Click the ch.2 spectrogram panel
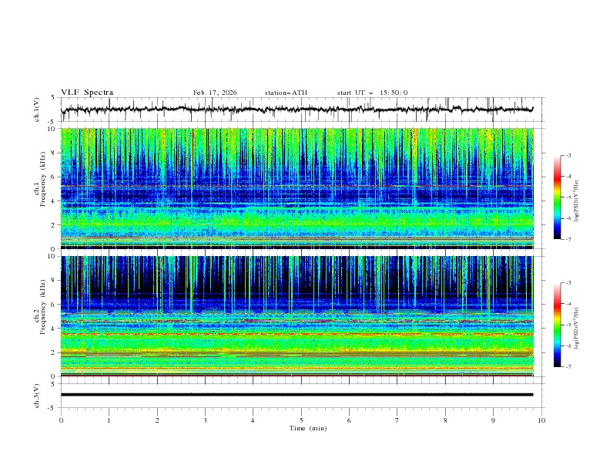Viewport: 610px width, 472px height. tap(297, 316)
